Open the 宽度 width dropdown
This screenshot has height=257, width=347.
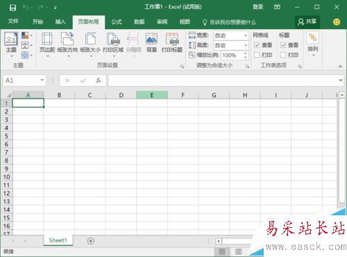tap(246, 35)
